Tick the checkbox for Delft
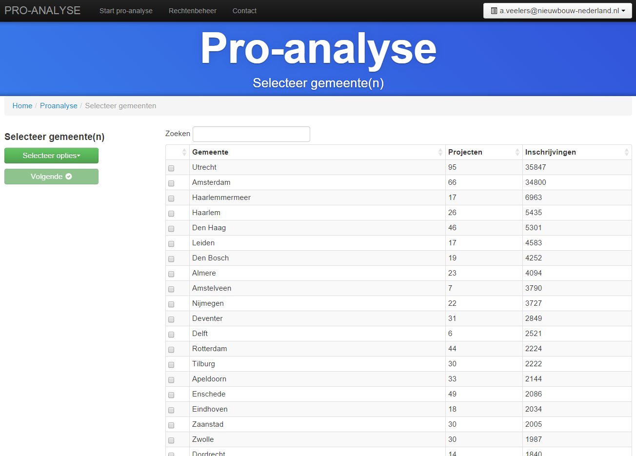 tap(171, 334)
